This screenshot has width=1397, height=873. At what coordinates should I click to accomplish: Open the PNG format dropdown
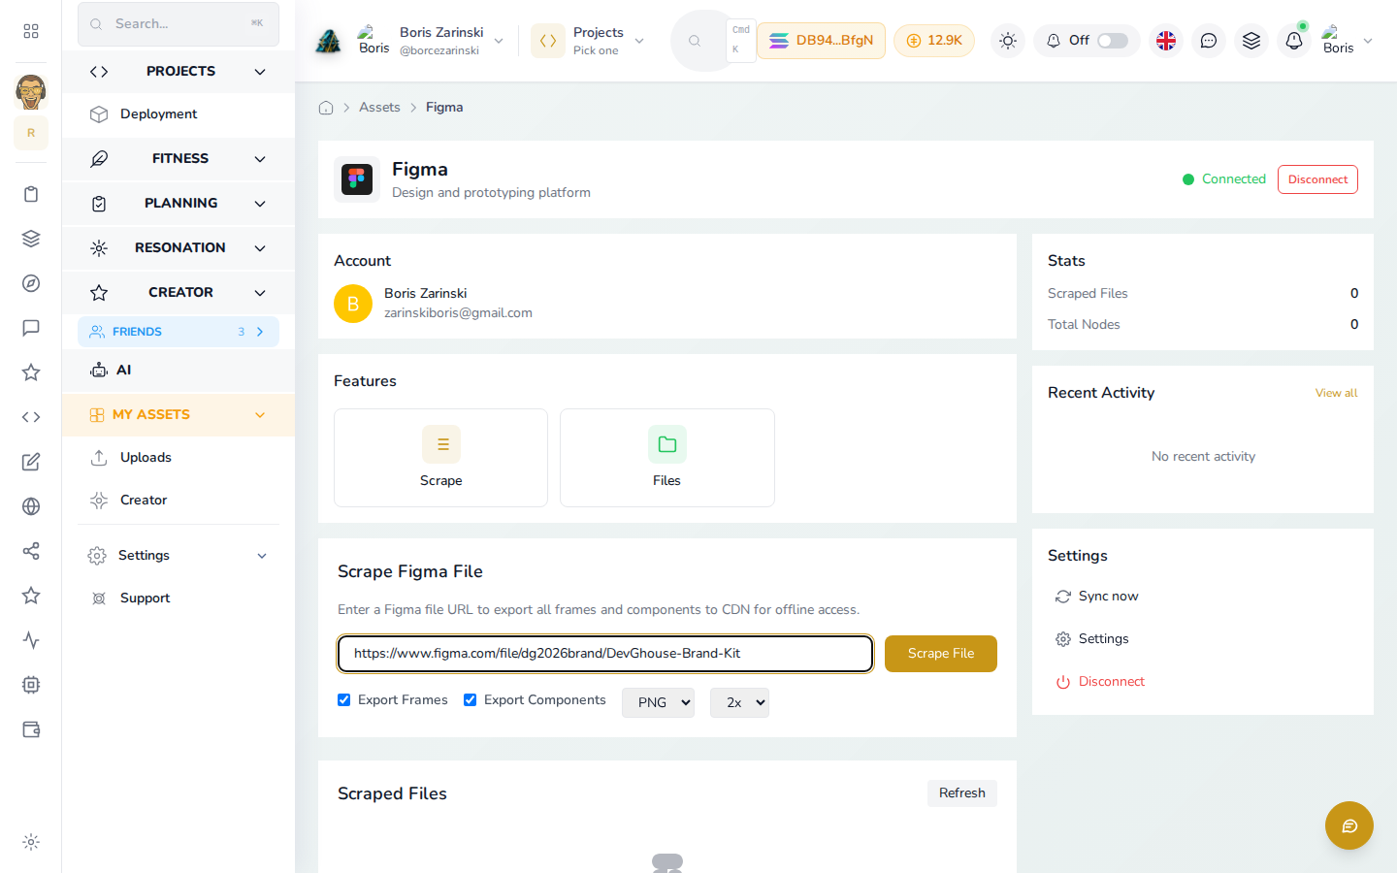tap(658, 702)
